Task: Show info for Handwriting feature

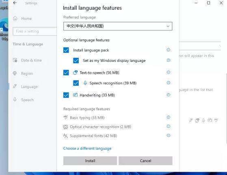Action: click(169, 95)
